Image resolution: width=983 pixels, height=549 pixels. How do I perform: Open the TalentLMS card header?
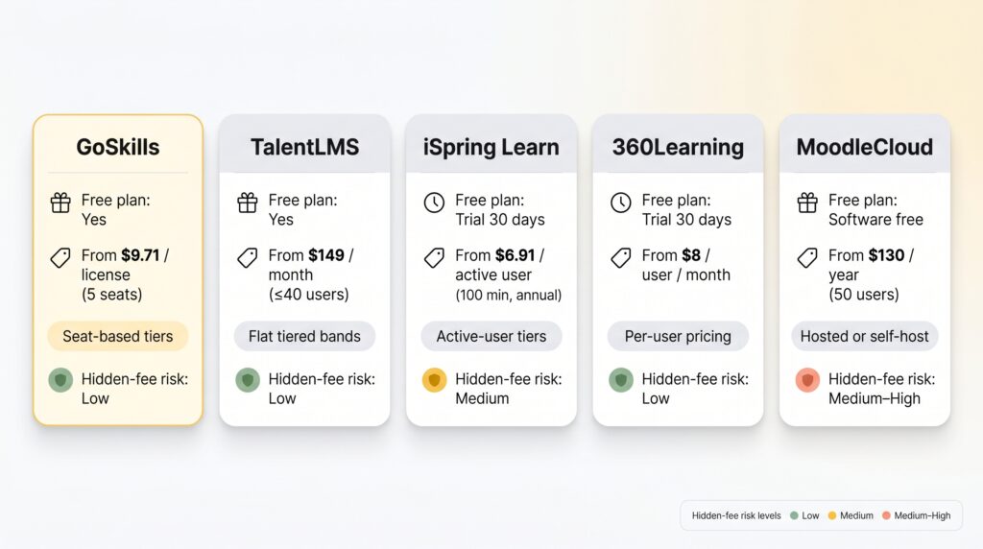(x=304, y=147)
